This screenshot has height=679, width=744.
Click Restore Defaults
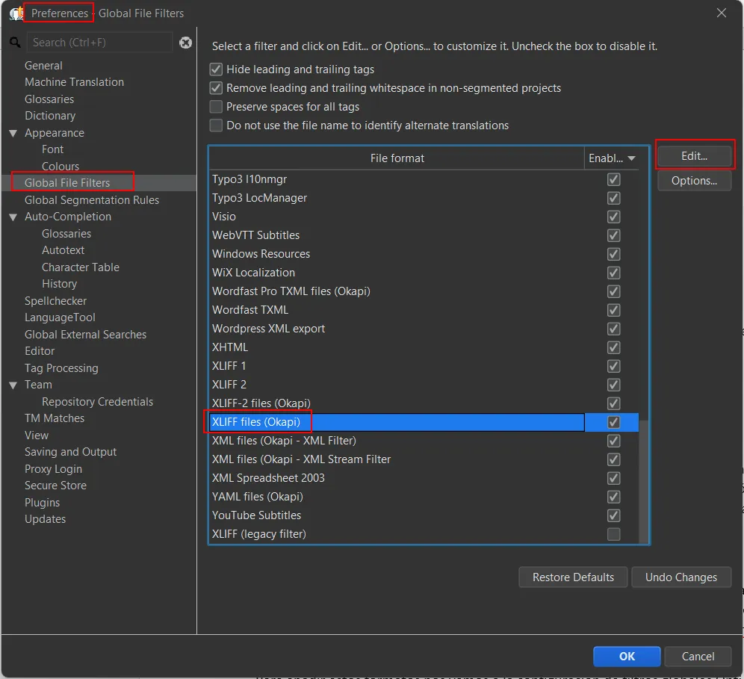tap(572, 577)
